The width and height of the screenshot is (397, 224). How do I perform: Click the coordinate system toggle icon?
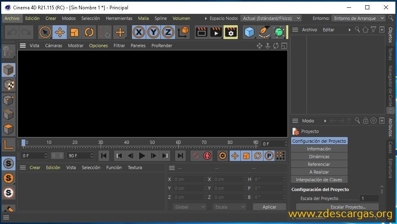[x=183, y=33]
